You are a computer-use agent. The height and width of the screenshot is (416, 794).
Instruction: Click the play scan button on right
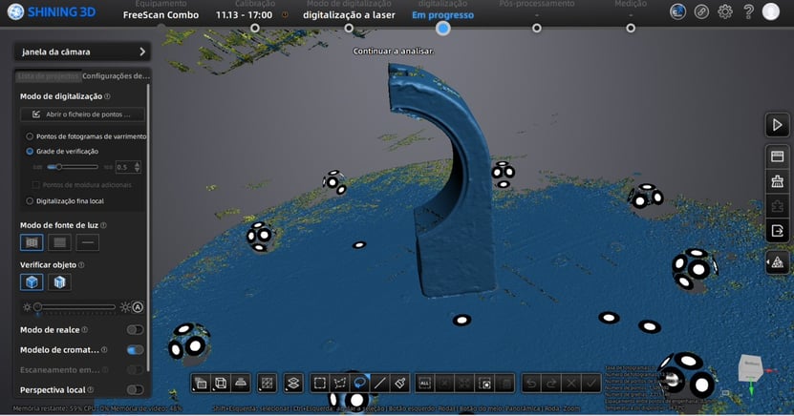(776, 125)
